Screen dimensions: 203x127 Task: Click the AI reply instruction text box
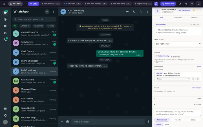pyautogui.click(x=178, y=113)
